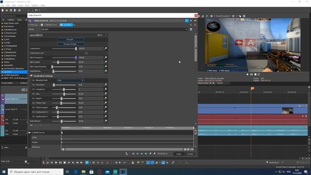Screen dimensions: 311x175
Task: Pause the preview in the Video Preview panel
Action: 252,74
